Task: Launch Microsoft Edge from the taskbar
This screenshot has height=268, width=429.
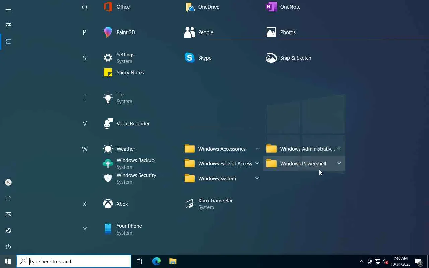Action: 157,261
